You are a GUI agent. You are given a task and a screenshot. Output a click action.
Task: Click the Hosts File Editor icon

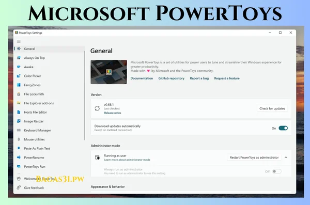[19, 112]
